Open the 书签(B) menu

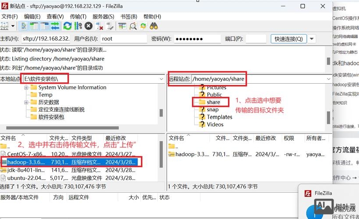click(129, 17)
